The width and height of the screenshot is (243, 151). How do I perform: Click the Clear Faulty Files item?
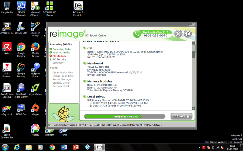coord(63,72)
